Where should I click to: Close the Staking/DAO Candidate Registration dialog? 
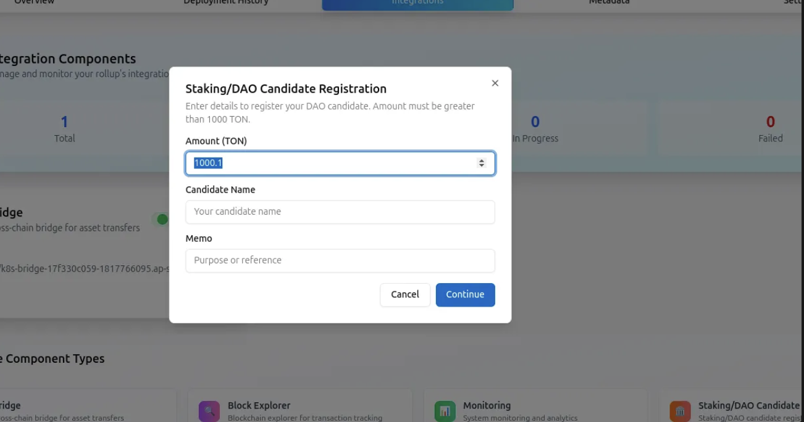coord(495,83)
